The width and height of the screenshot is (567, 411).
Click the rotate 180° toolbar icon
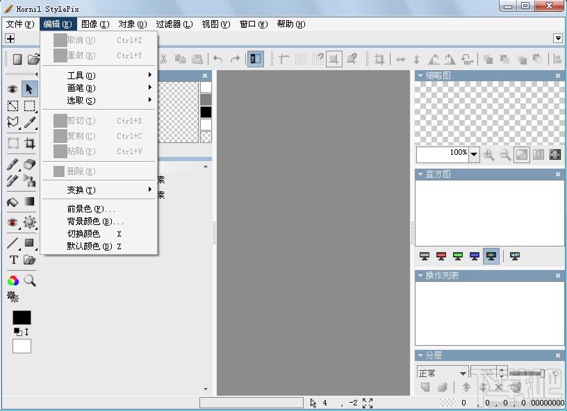click(x=467, y=59)
